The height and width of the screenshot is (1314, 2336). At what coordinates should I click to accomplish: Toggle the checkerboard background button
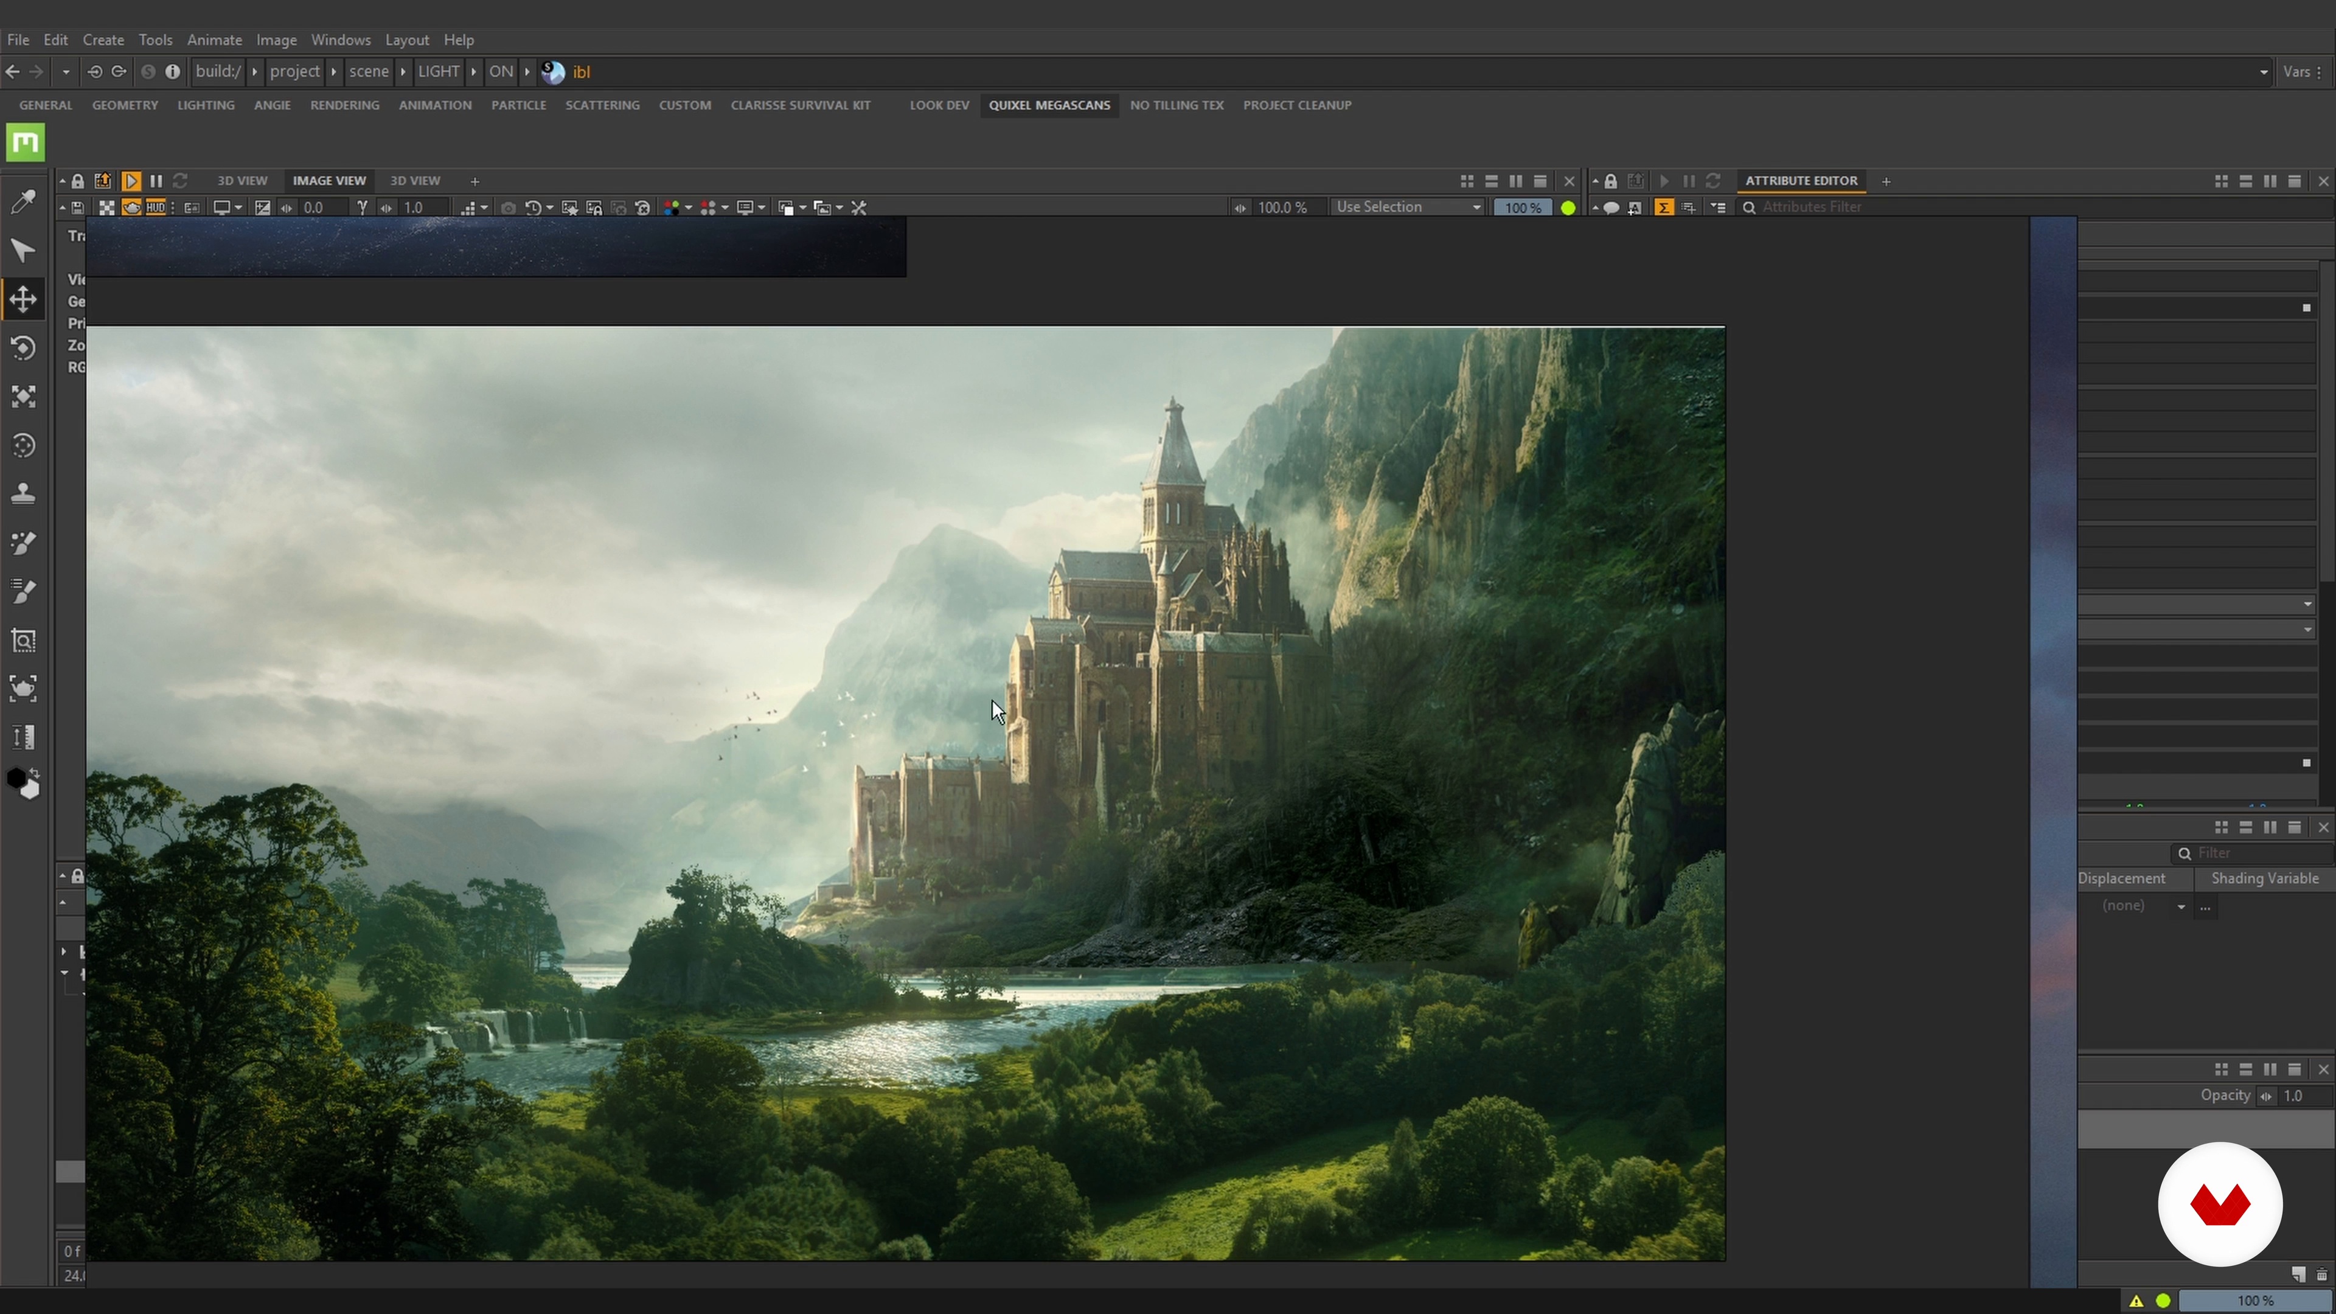[106, 207]
